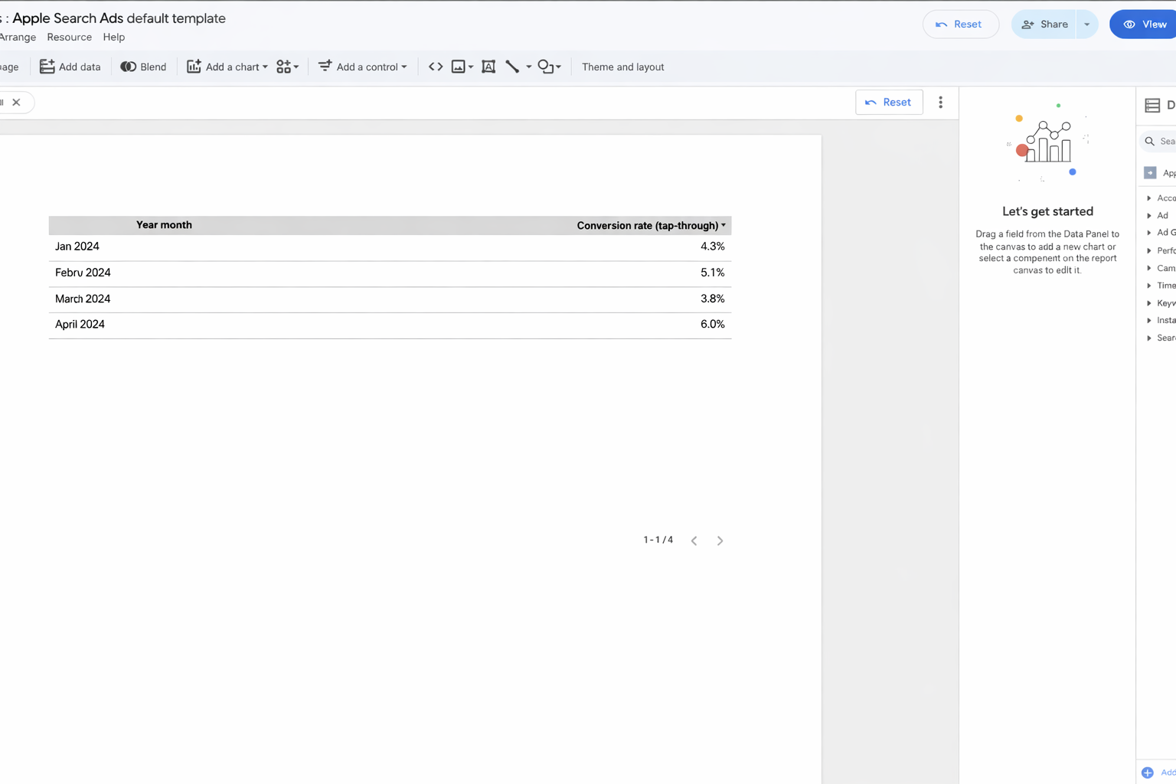This screenshot has height=784, width=1176.
Task: Click the Add data toolbar button
Action: pyautogui.click(x=70, y=67)
